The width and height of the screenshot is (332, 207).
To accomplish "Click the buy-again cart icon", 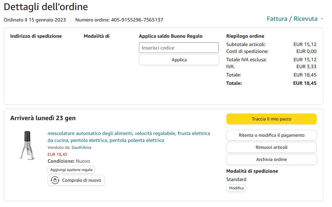I will click(55, 180).
